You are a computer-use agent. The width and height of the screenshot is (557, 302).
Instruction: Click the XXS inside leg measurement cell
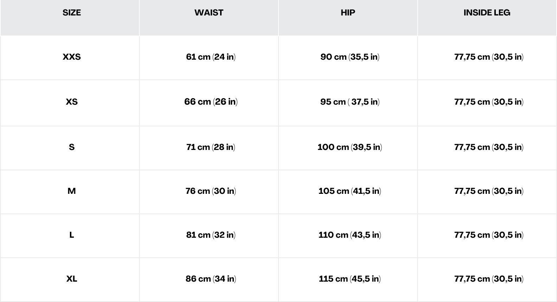tap(488, 57)
